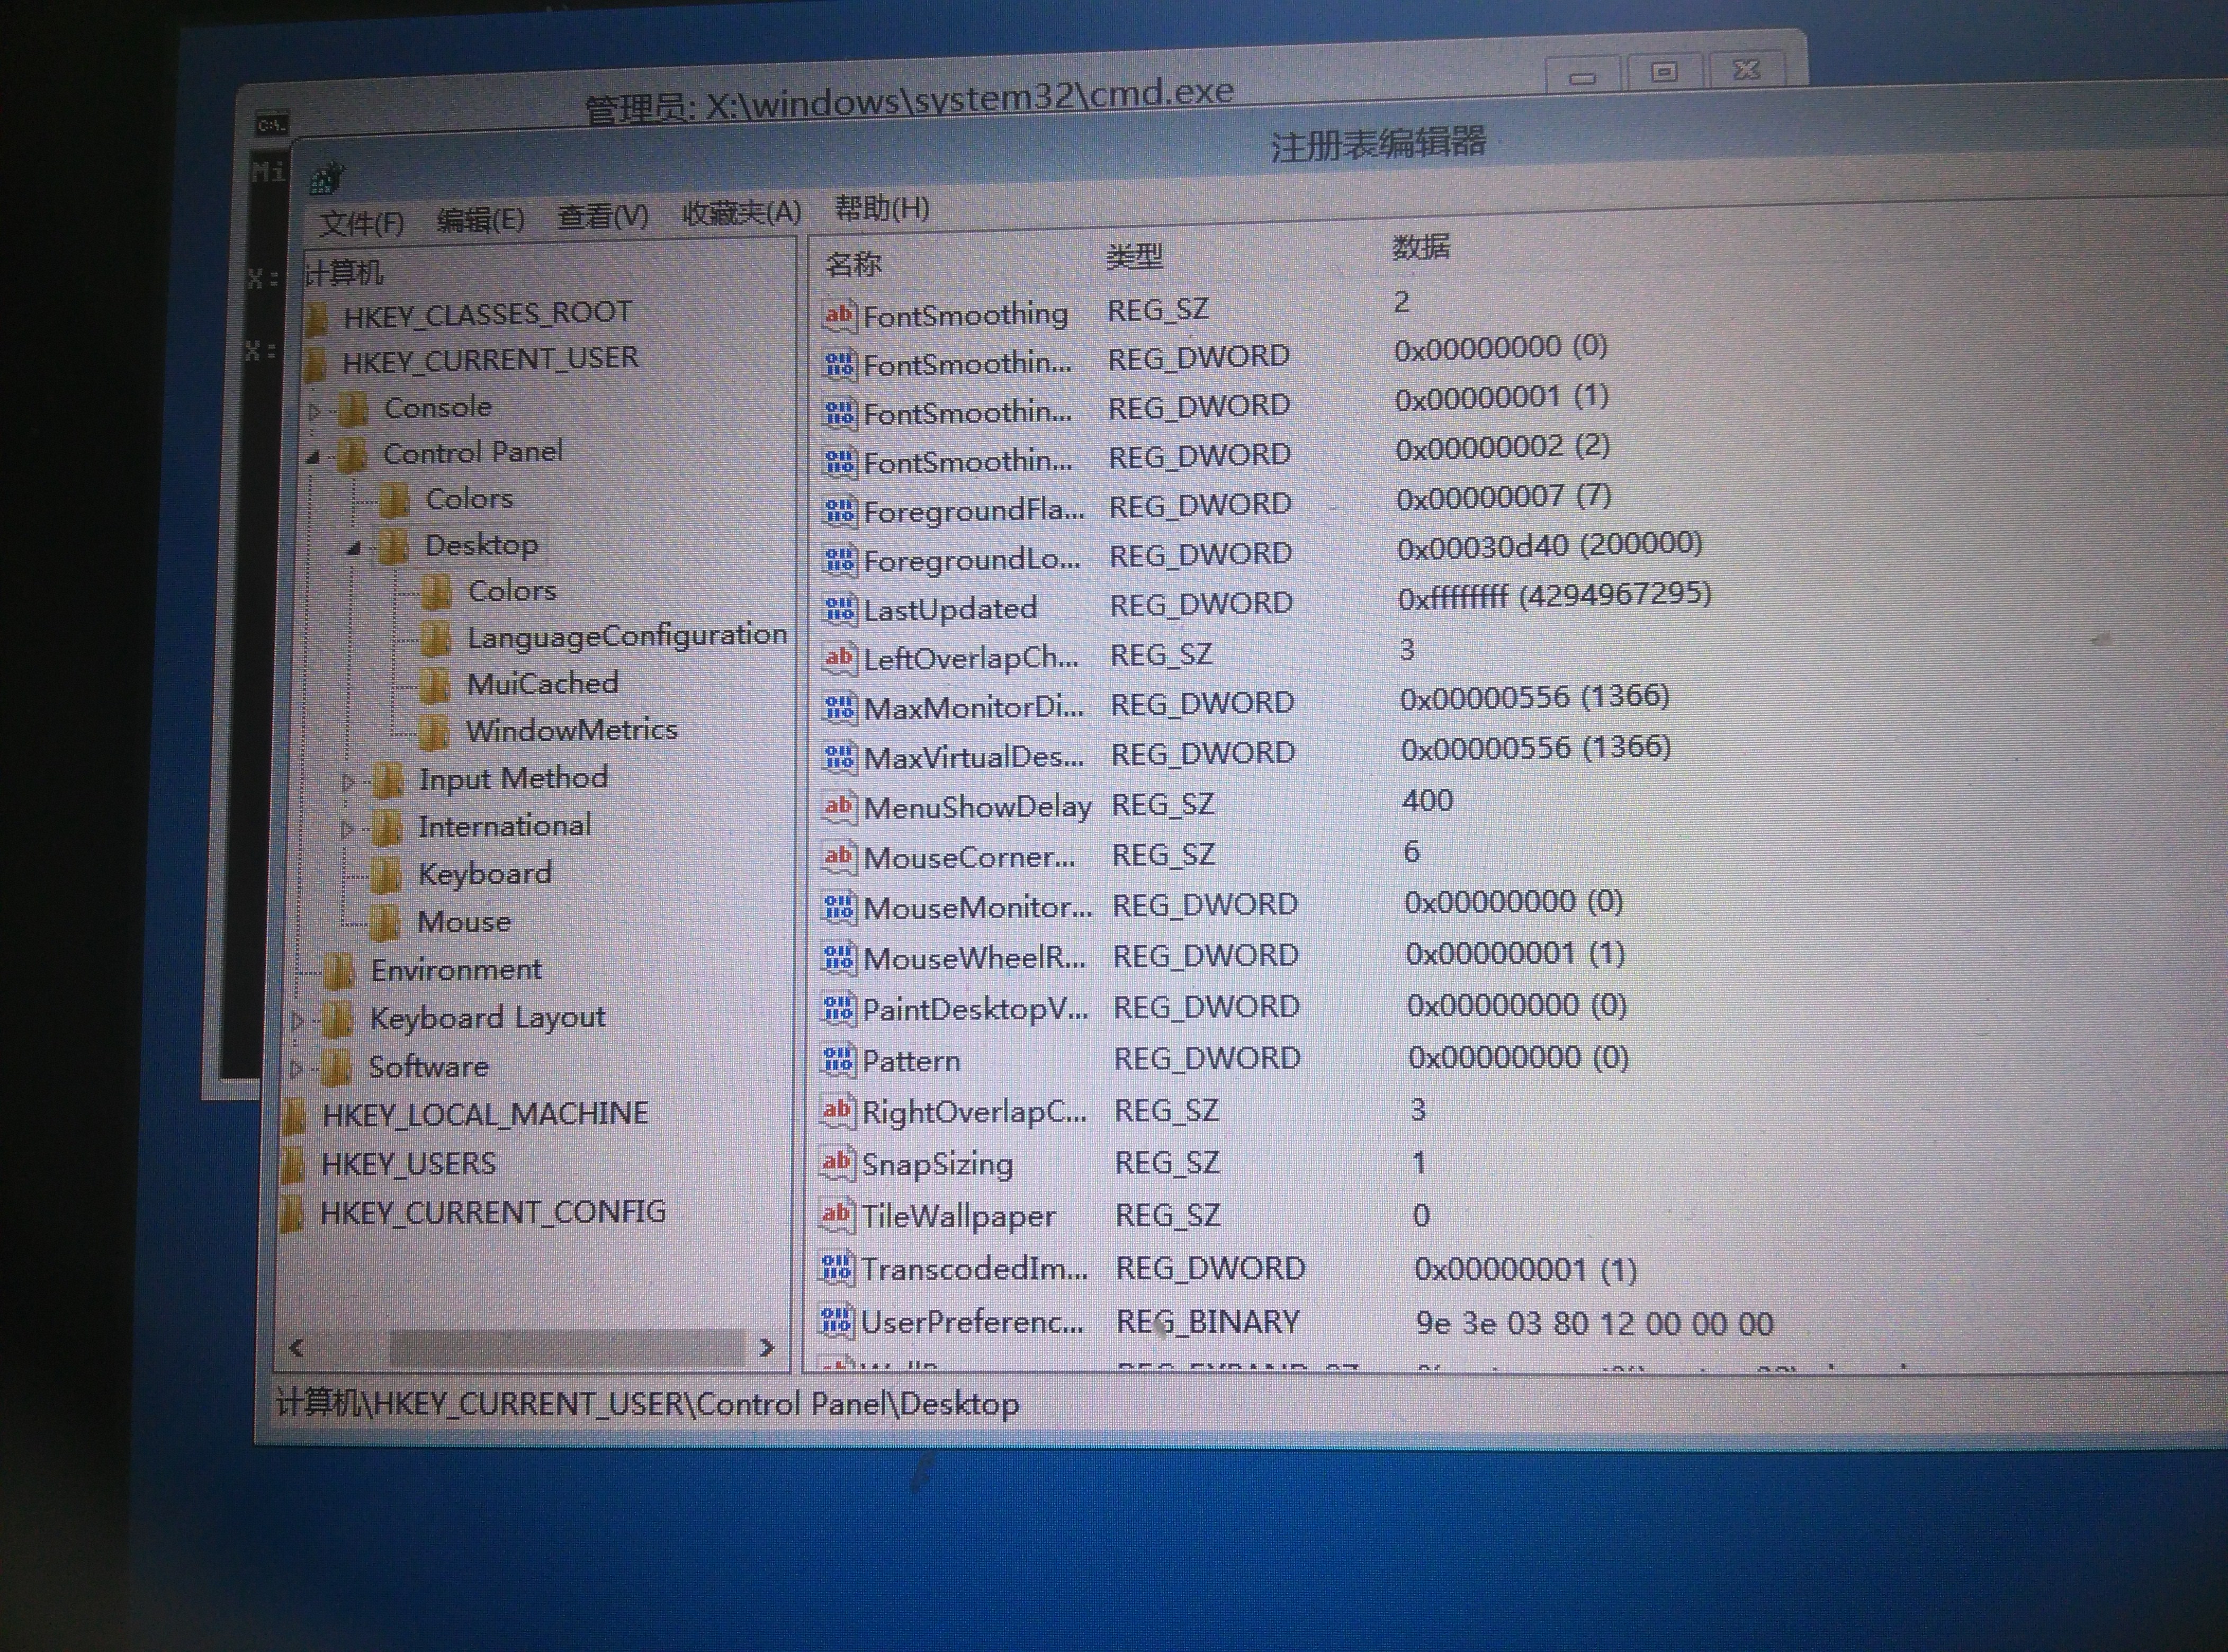
Task: Click the TileWallpaper string value icon
Action: 836,1215
